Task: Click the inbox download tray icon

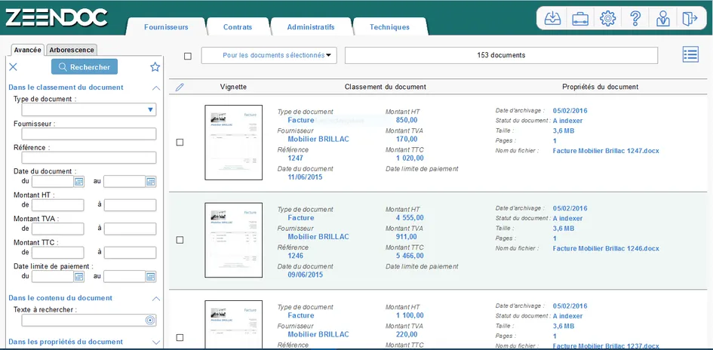Action: point(553,18)
